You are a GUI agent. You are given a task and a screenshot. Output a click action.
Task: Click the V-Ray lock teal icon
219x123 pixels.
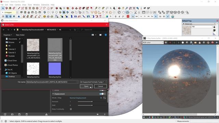pos(172,16)
